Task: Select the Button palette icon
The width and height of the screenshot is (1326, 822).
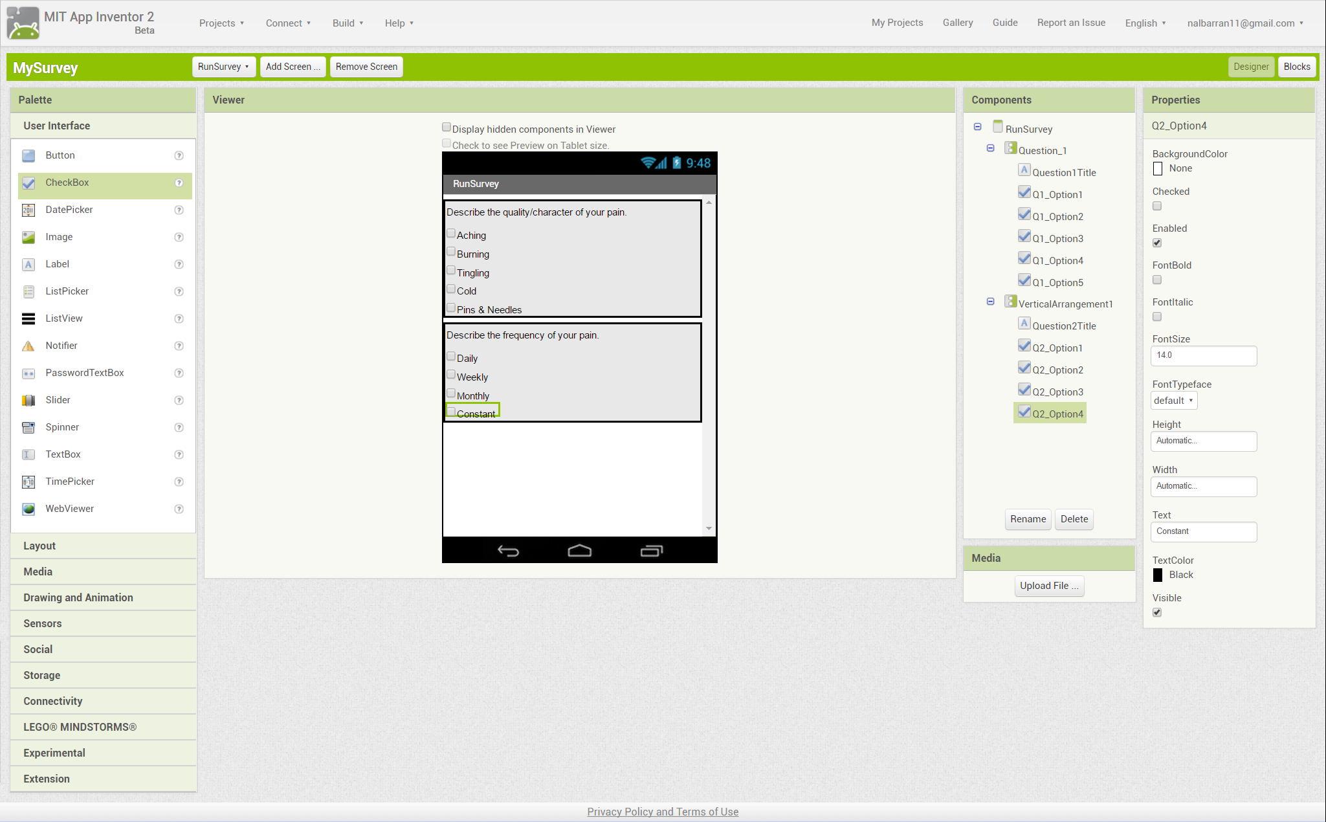Action: 28,155
